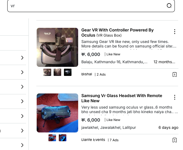The height and width of the screenshot is (150, 183).
Task: Select first small thumbnail under Gear VR photo
Action: tap(47, 72)
